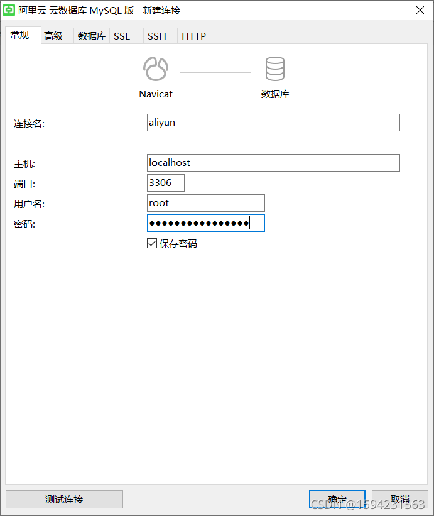This screenshot has height=516, width=434.
Task: Switch to the SSH tab
Action: pyautogui.click(x=160, y=36)
